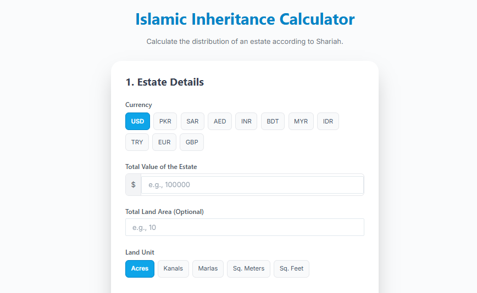477x293 pixels.
Task: Choose EUR currency option
Action: pos(164,142)
